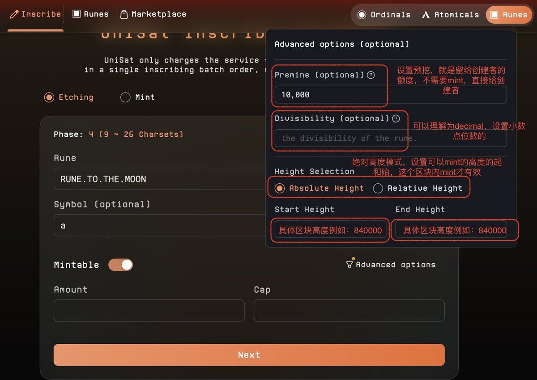Open the Marketplace tab
The image size is (537, 380).
pyautogui.click(x=153, y=14)
